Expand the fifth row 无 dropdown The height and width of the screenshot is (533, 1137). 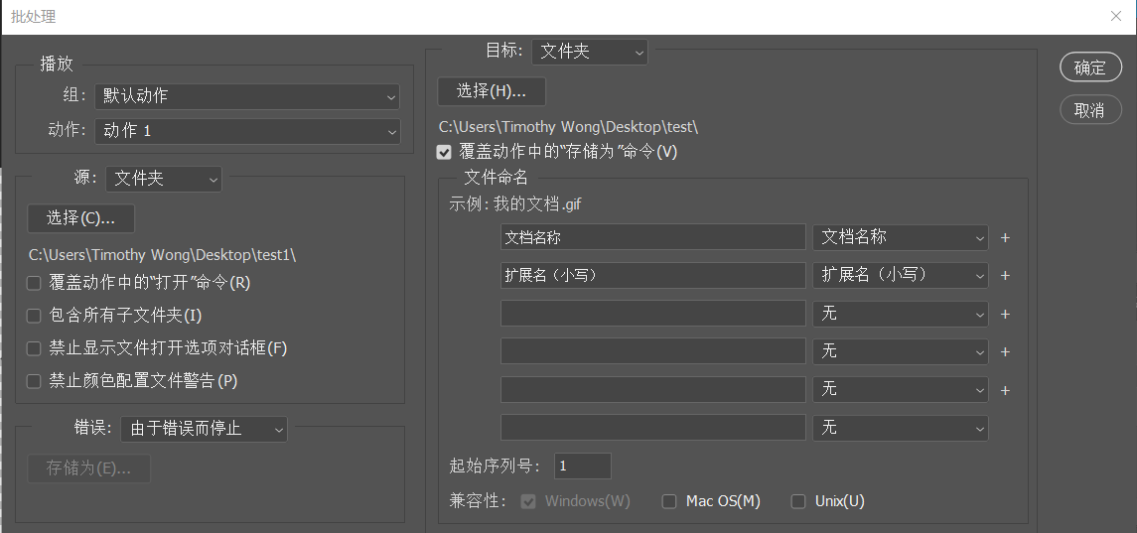pyautogui.click(x=900, y=389)
